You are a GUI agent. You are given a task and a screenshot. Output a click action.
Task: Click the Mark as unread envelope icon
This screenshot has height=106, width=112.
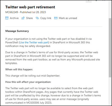56,18
